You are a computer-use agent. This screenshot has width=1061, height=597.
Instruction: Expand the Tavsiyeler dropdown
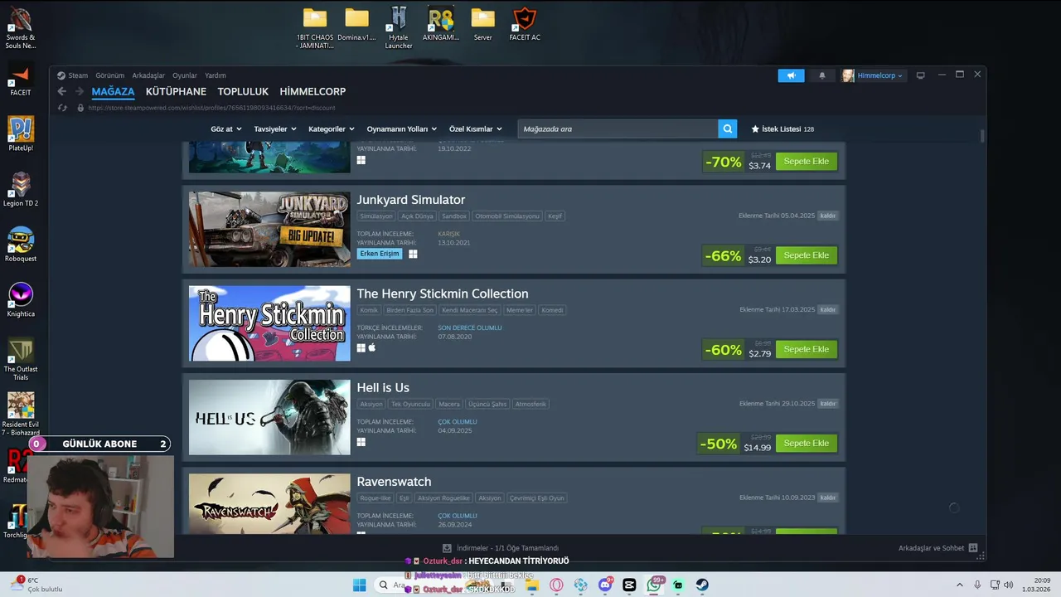pos(275,129)
